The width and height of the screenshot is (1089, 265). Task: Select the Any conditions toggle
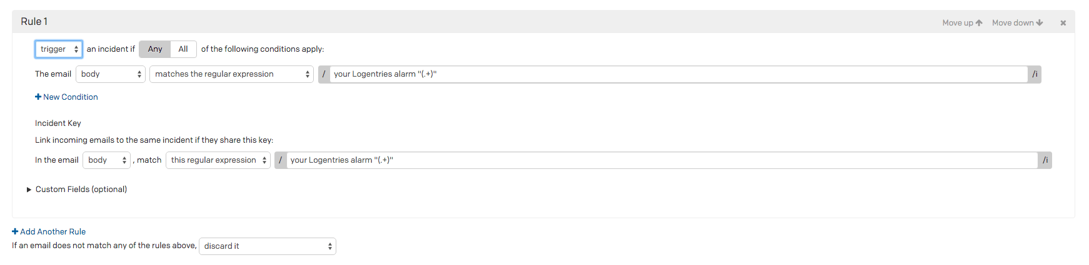click(155, 49)
